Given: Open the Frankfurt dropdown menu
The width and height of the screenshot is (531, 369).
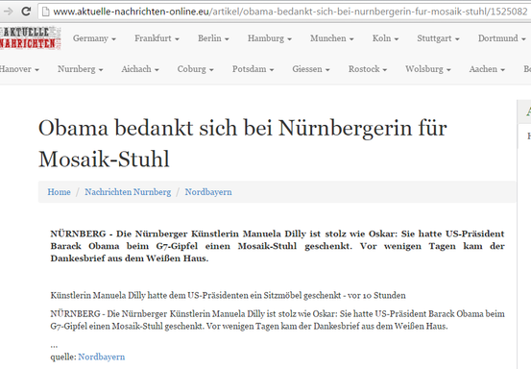Looking at the screenshot, I should (157, 38).
